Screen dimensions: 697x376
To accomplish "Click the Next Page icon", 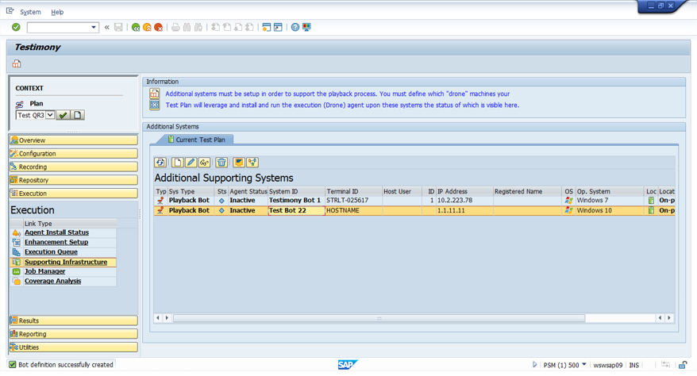I will 238,28.
